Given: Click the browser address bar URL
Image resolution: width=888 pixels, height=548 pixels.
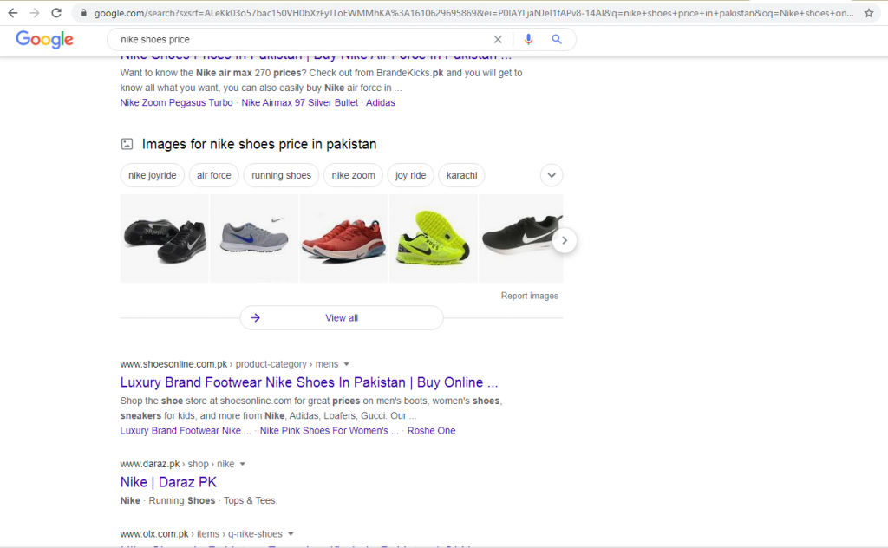Looking at the screenshot, I should (473, 13).
